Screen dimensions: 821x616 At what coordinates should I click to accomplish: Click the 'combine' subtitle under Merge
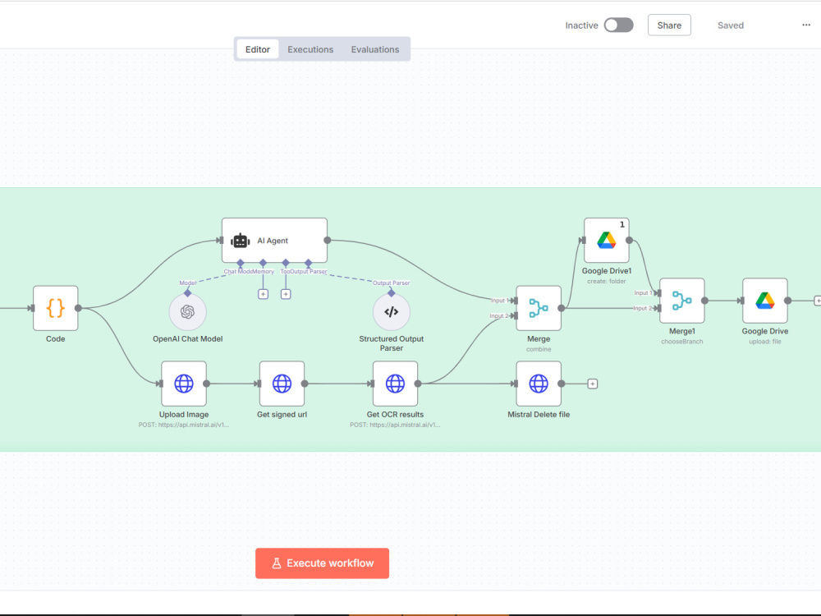tap(539, 349)
